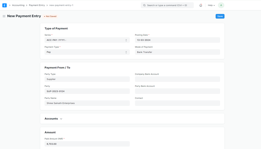Click the Save button
The image size is (261, 149).
coord(220,16)
